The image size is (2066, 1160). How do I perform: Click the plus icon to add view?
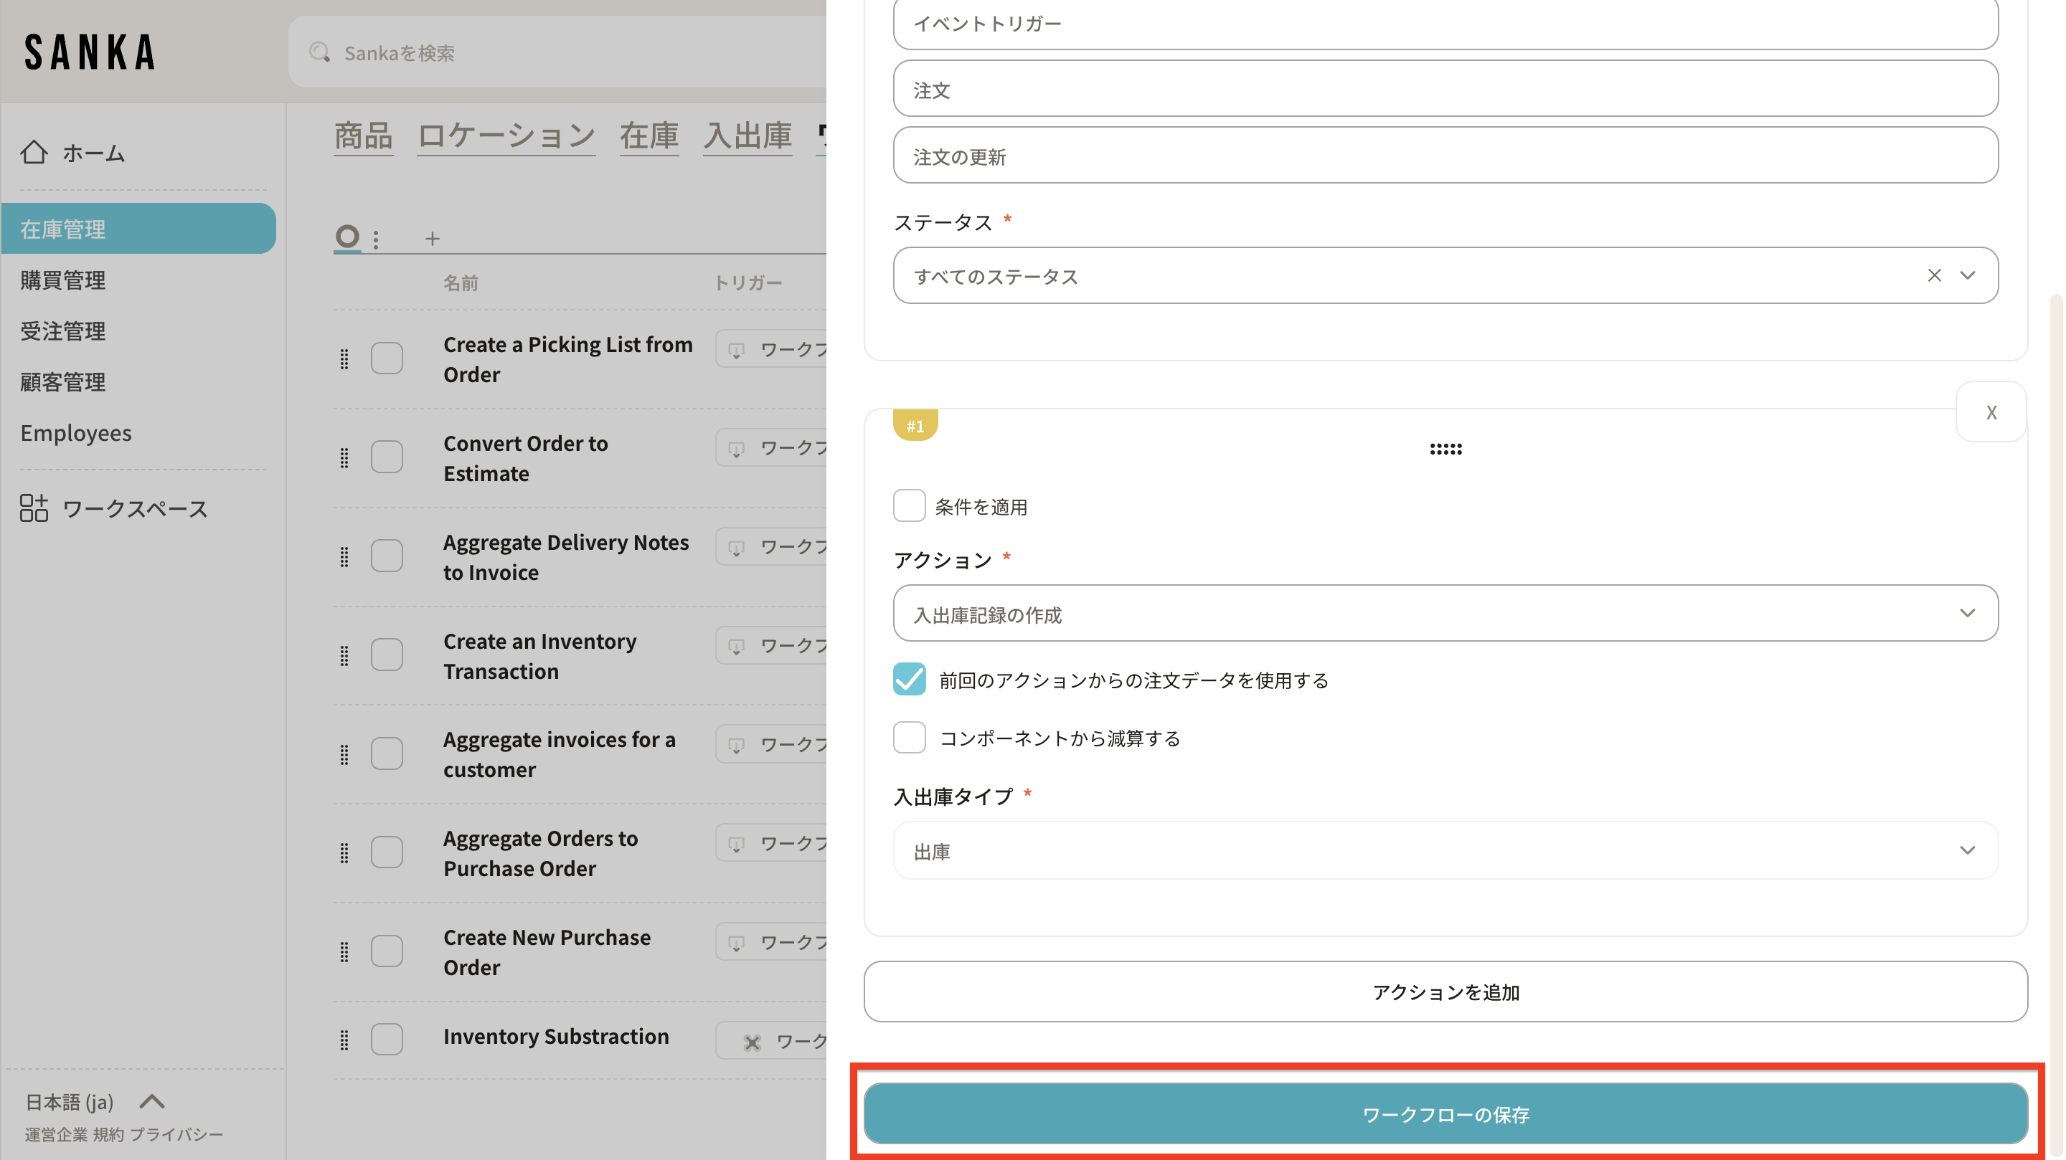pyautogui.click(x=433, y=238)
